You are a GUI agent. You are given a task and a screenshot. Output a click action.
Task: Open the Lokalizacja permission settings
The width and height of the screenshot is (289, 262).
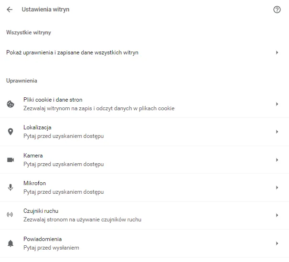pyautogui.click(x=37, y=128)
